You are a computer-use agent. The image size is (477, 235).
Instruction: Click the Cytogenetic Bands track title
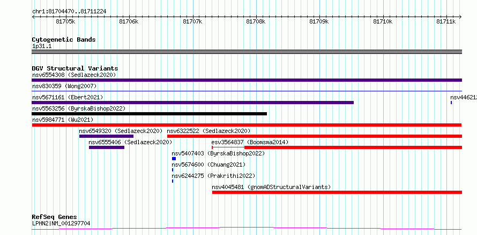click(64, 40)
